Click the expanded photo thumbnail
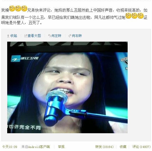The width and height of the screenshot is (152, 151). (67, 87)
